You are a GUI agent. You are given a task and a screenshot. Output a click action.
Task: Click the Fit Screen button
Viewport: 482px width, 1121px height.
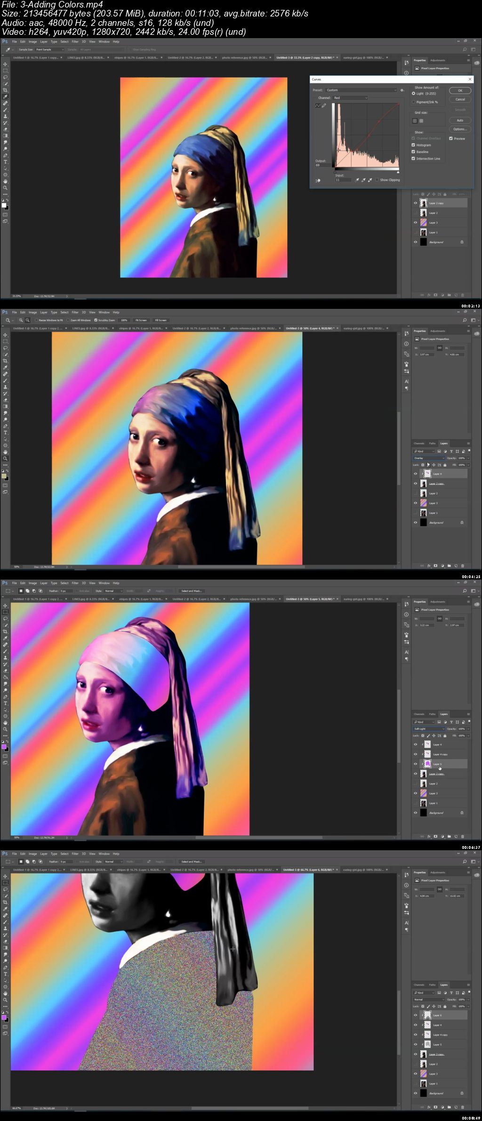tap(141, 320)
